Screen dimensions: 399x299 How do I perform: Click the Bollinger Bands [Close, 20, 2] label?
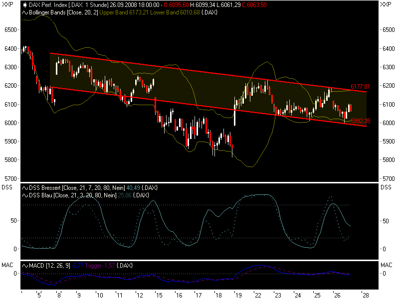pos(63,12)
